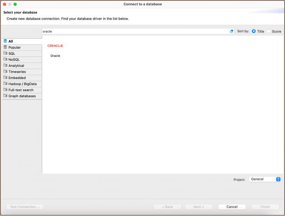Open the Project dropdown set to General
This screenshot has height=216, width=285.
click(x=264, y=179)
